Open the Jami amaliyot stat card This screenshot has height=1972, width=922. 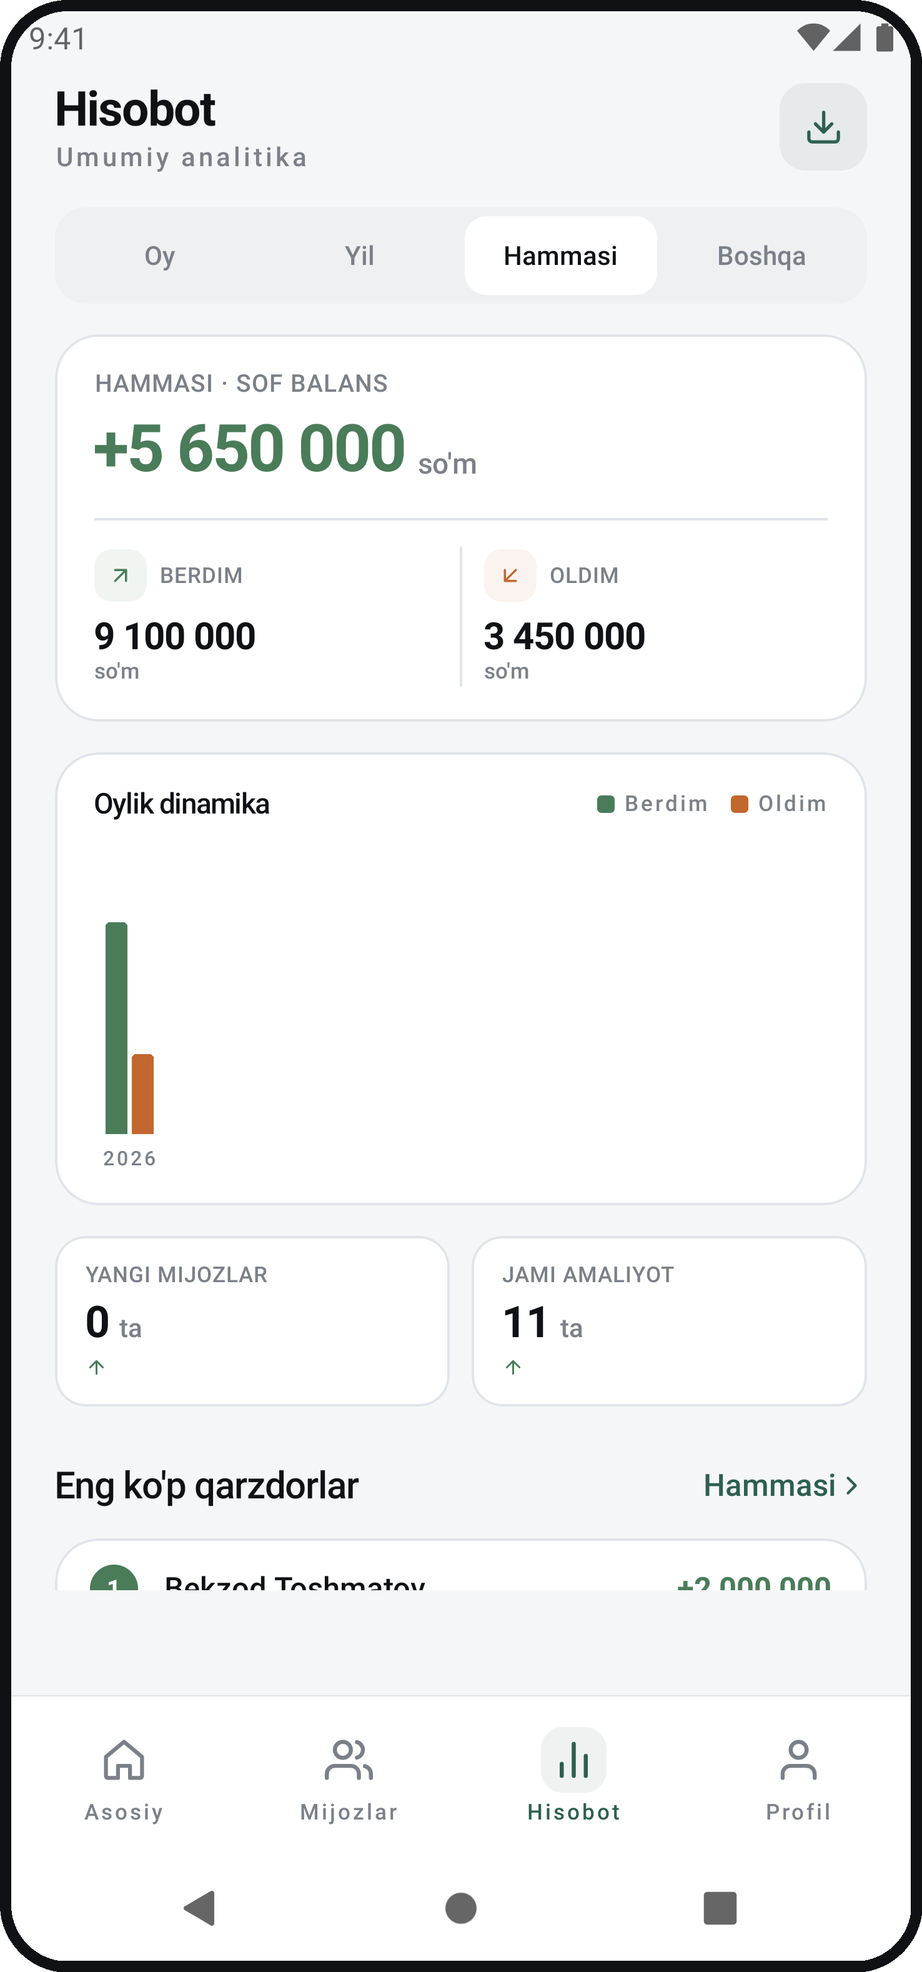pos(669,1320)
